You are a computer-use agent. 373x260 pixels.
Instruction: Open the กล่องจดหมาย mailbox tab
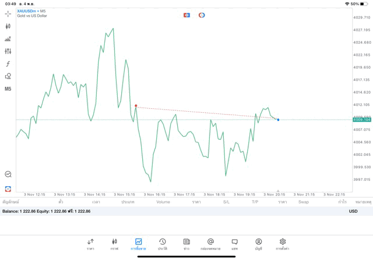[x=210, y=244]
